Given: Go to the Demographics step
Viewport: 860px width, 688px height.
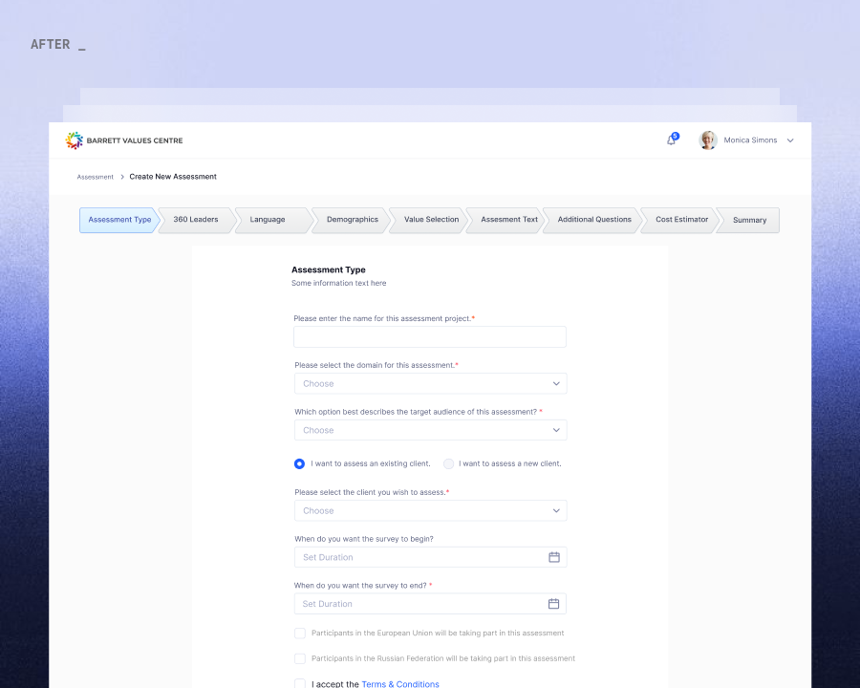Looking at the screenshot, I should point(352,220).
